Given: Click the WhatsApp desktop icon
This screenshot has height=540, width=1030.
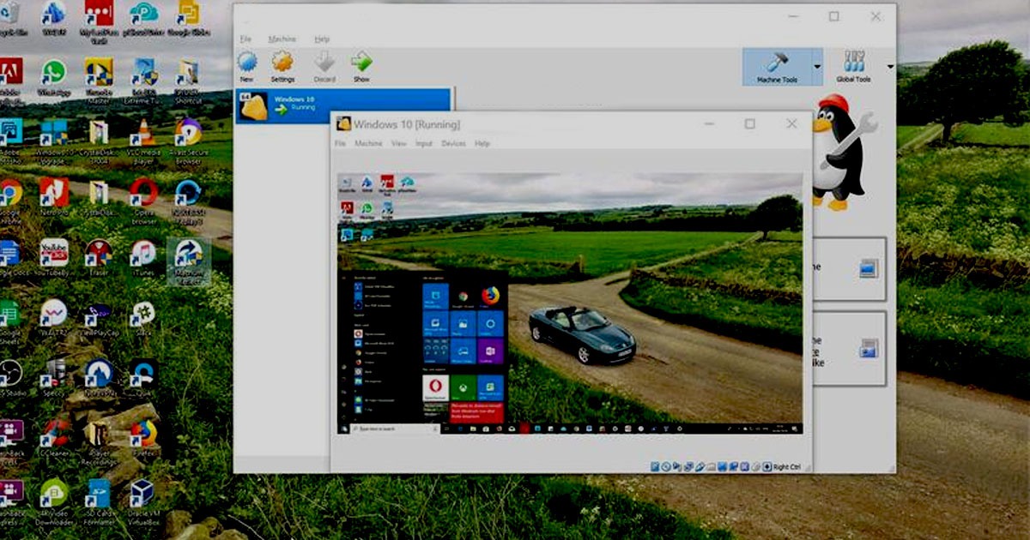Looking at the screenshot, I should pyautogui.click(x=53, y=77).
